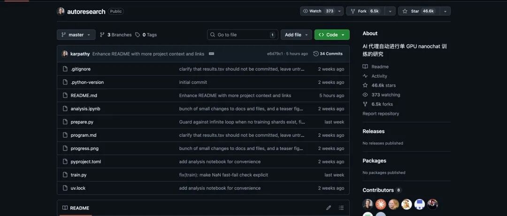
Task: Open the train.py file
Action: pos(78,175)
